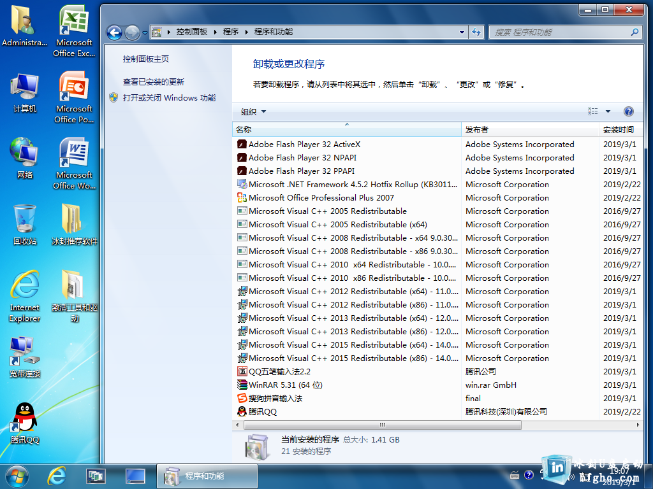Refresh the address bar location
The height and width of the screenshot is (489, 653).
point(476,32)
